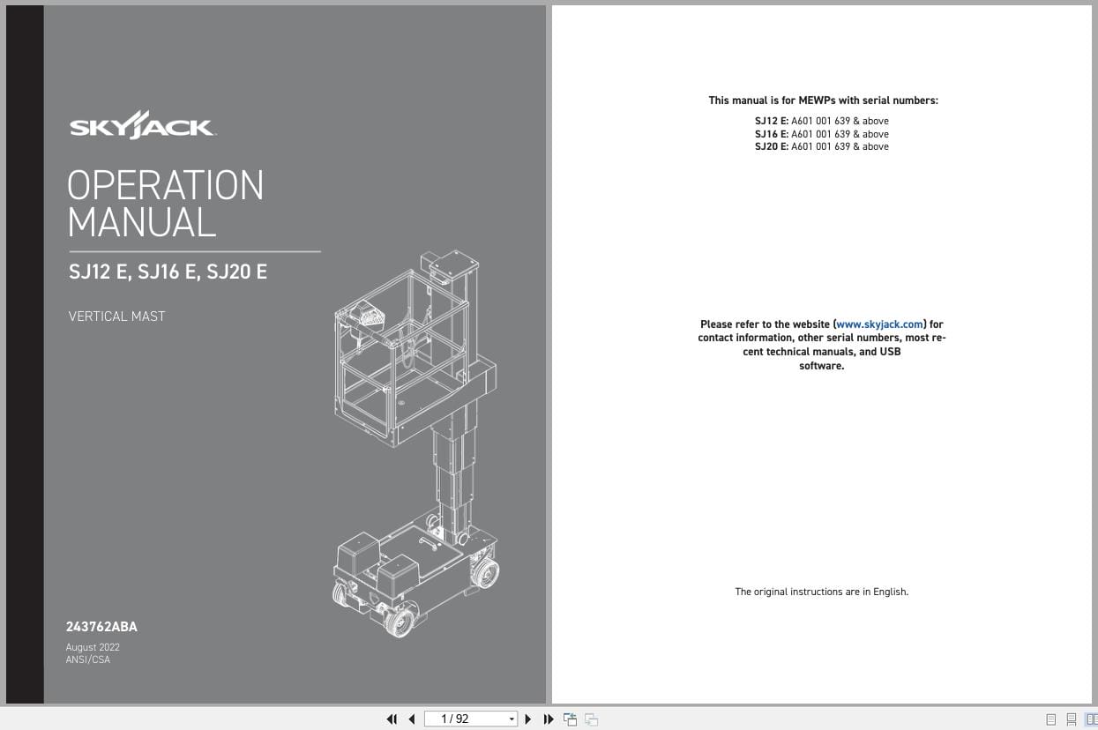Jump to the last page of the document
1098x730 pixels.
tap(549, 719)
